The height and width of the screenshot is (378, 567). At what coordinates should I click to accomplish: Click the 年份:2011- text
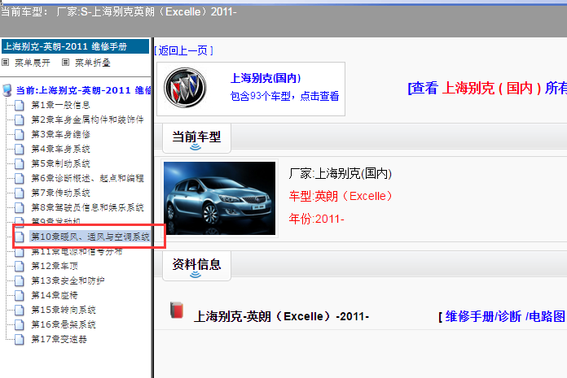316,219
